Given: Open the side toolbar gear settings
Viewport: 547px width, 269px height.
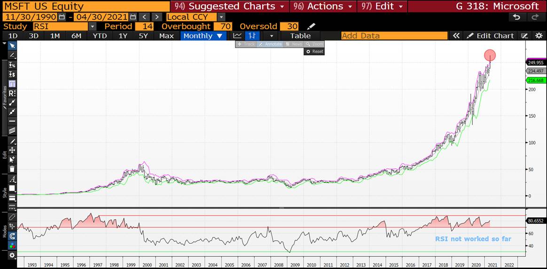Looking at the screenshot, I should point(12,255).
